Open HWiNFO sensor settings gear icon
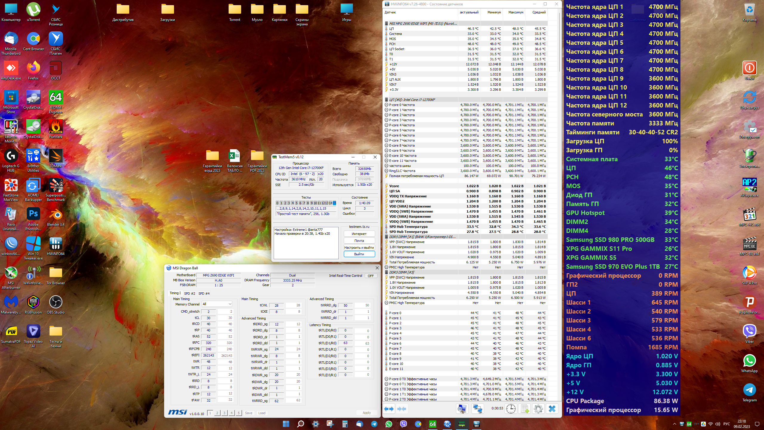 538,409
